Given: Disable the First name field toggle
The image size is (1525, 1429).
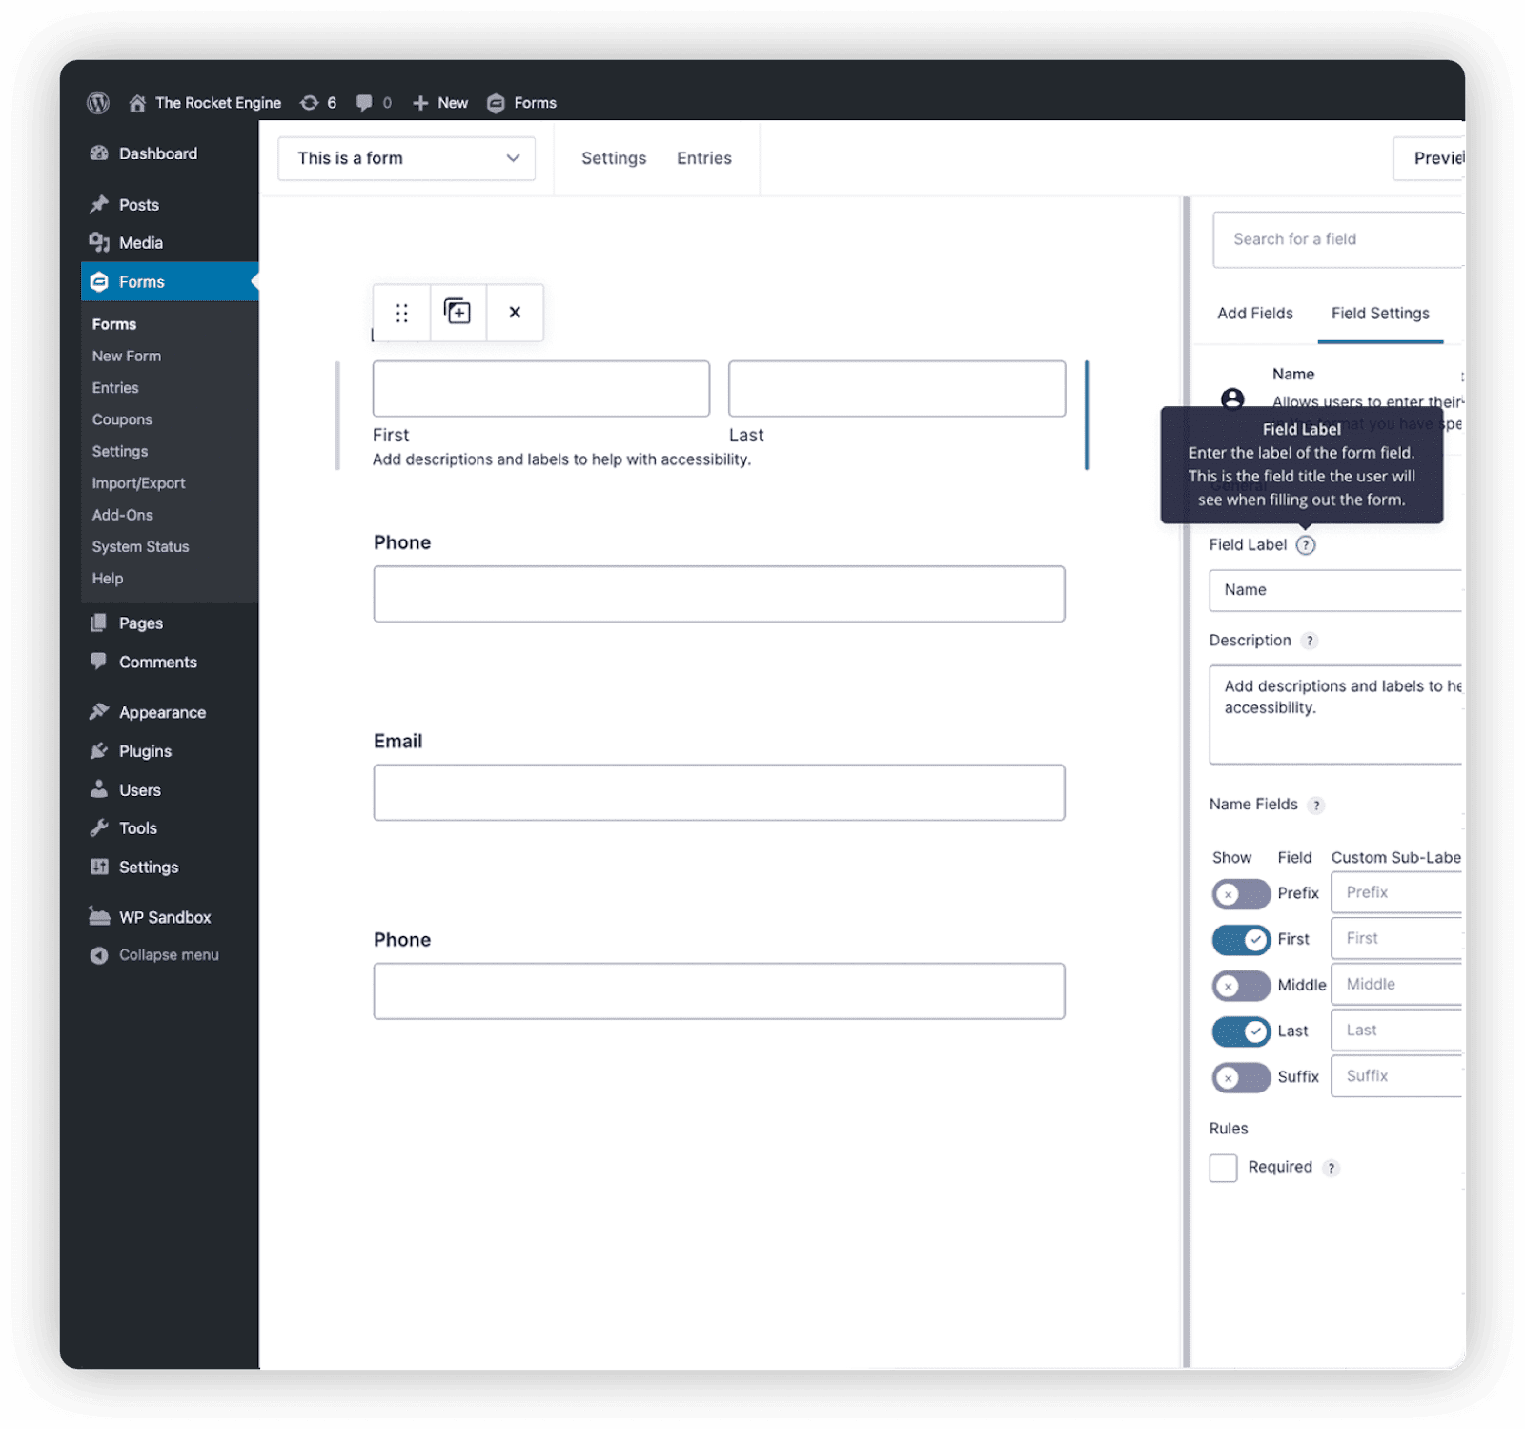Looking at the screenshot, I should 1240,940.
